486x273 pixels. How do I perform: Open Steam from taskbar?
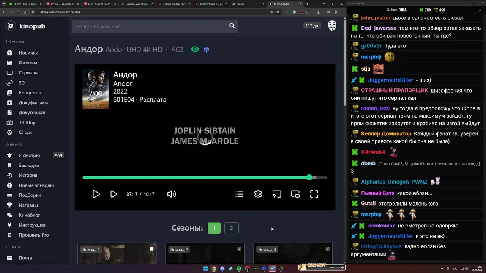coord(230,268)
